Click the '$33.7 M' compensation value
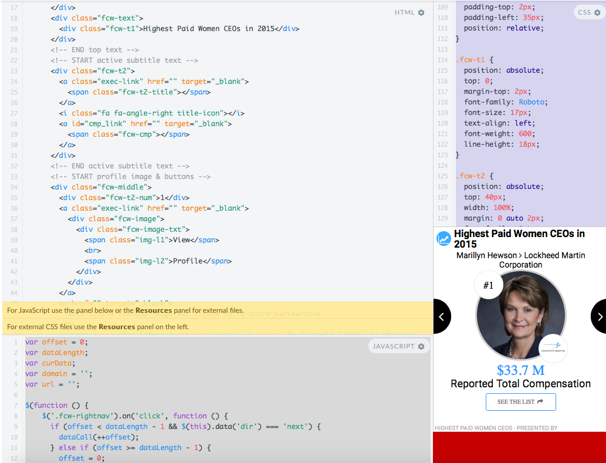This screenshot has height=463, width=606. (x=520, y=370)
